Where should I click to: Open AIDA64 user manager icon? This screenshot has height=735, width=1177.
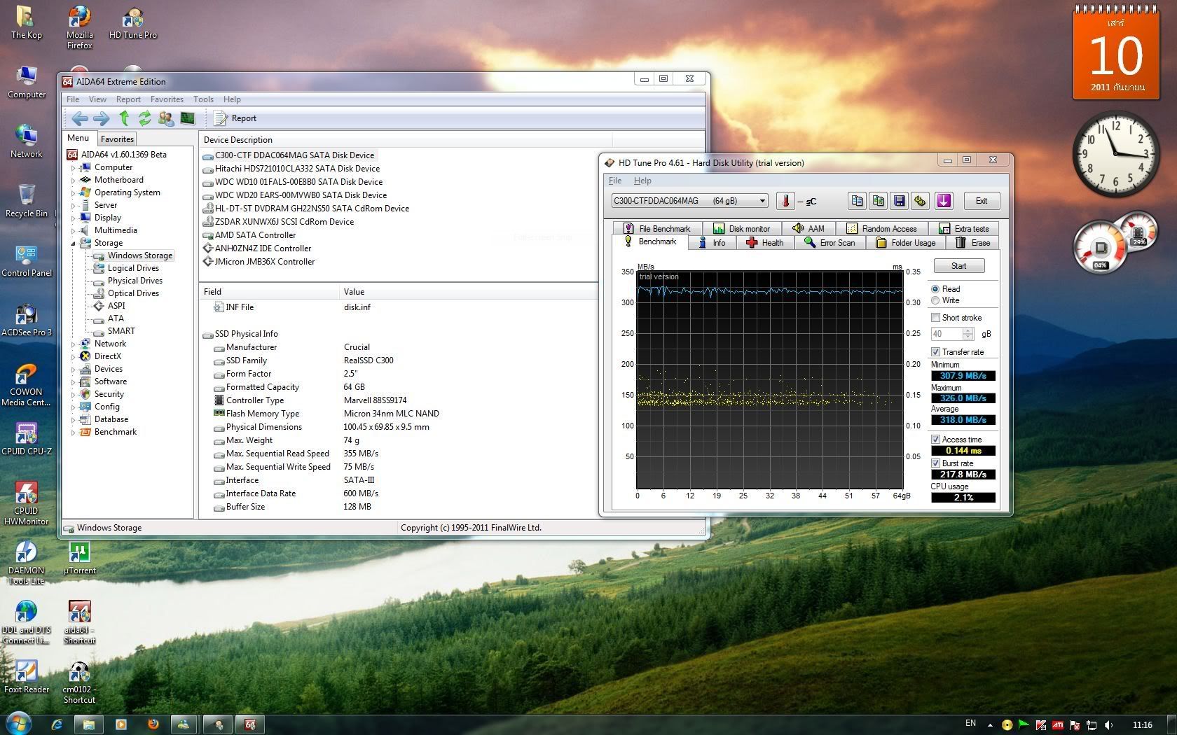[166, 118]
